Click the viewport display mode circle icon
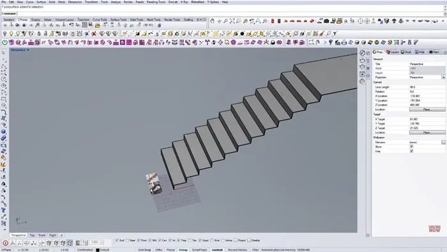The width and height of the screenshot is (447, 252). point(362,53)
